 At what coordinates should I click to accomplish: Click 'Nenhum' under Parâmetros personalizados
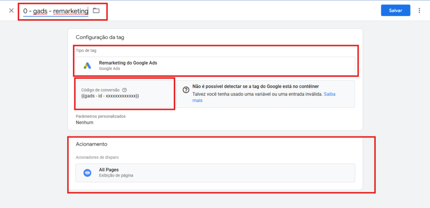(x=84, y=123)
